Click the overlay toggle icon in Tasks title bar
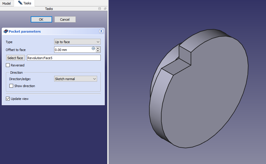266x164 pixels. (x=100, y=9)
